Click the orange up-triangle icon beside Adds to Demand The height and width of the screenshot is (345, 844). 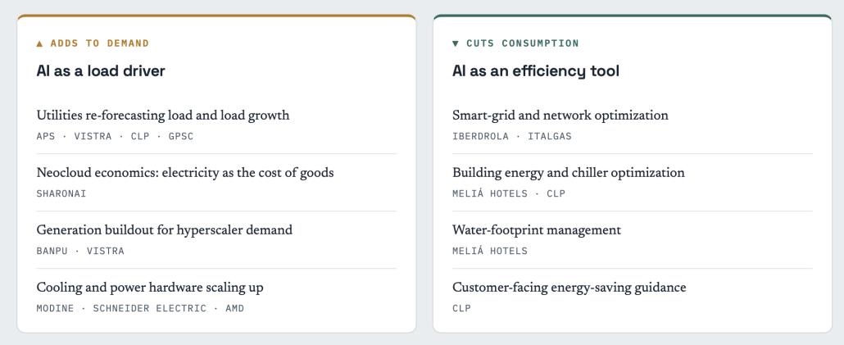pyautogui.click(x=39, y=43)
